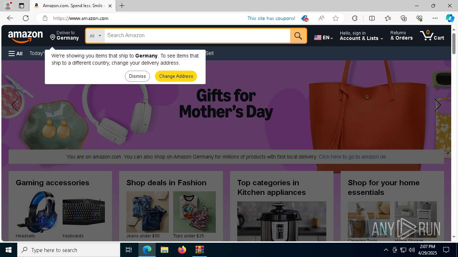Click the Change Address button
Screen dimensions: 458x257
(x=176, y=76)
